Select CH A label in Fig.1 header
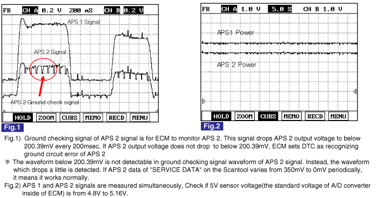Viewport: 377px width, 198px height. (x=30, y=10)
